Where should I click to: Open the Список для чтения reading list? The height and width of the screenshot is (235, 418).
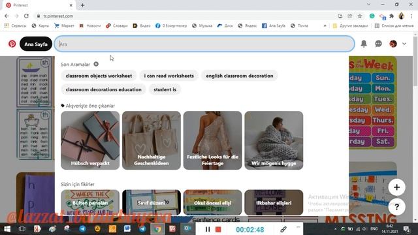394,25
